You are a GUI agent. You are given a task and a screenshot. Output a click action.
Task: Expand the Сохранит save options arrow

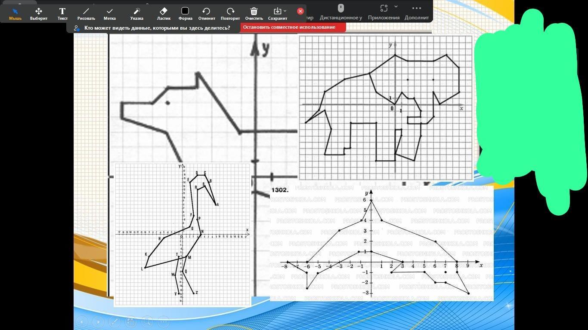[285, 11]
